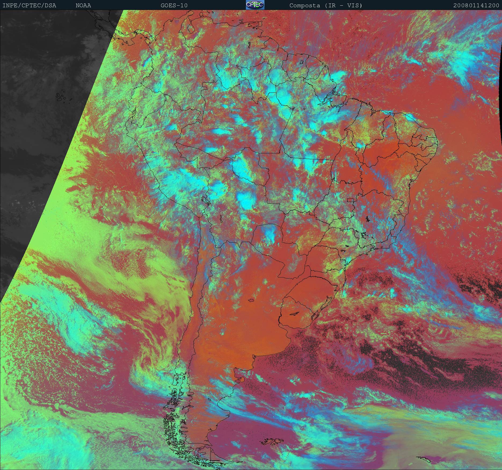This screenshot has width=502, height=470.
Task: Click the Distrito Federal square in Brazil
Action: (x=351, y=200)
